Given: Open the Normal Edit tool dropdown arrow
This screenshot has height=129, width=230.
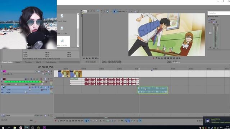Looking at the screenshot, I should point(88,121).
